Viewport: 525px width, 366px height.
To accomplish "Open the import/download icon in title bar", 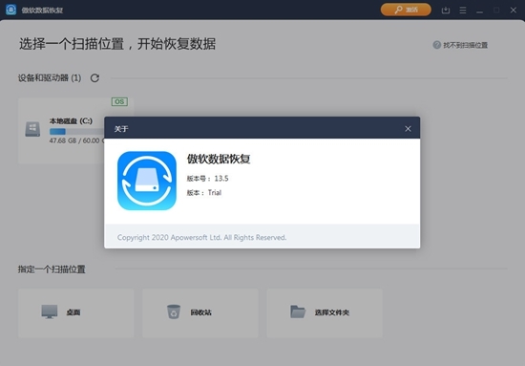I will tap(446, 11).
